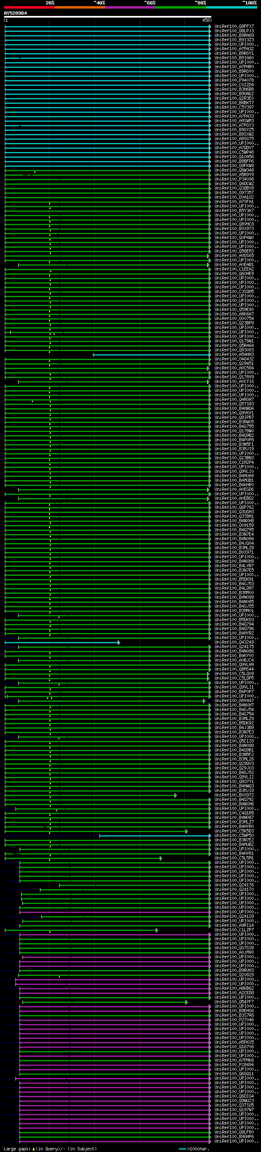The width and height of the screenshot is (261, 1152).
Task: Click hit label UniRef100_B9RGY1
Action: coord(234,53)
